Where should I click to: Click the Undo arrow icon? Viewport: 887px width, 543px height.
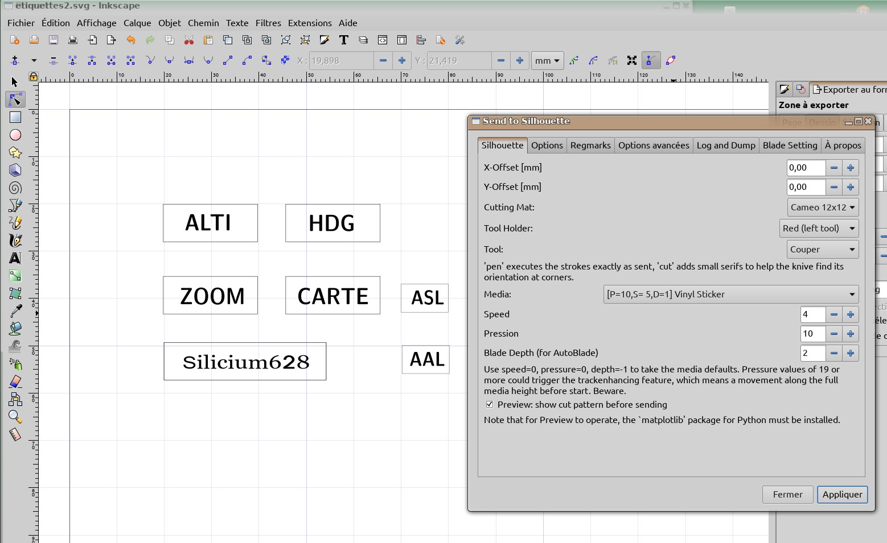131,40
